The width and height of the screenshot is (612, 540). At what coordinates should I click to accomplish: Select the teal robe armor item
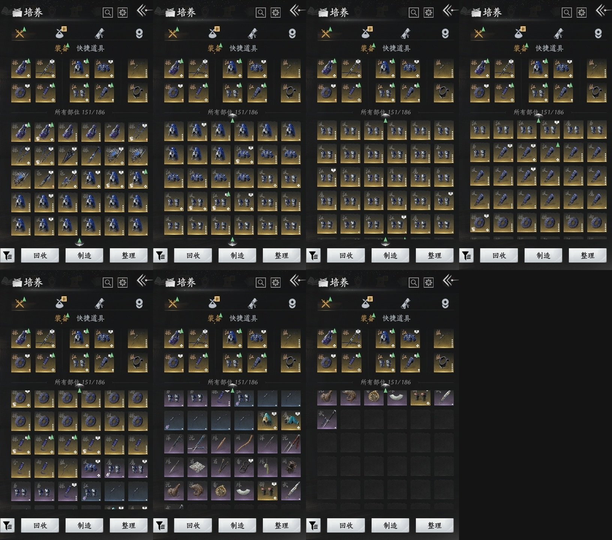pyautogui.click(x=291, y=421)
